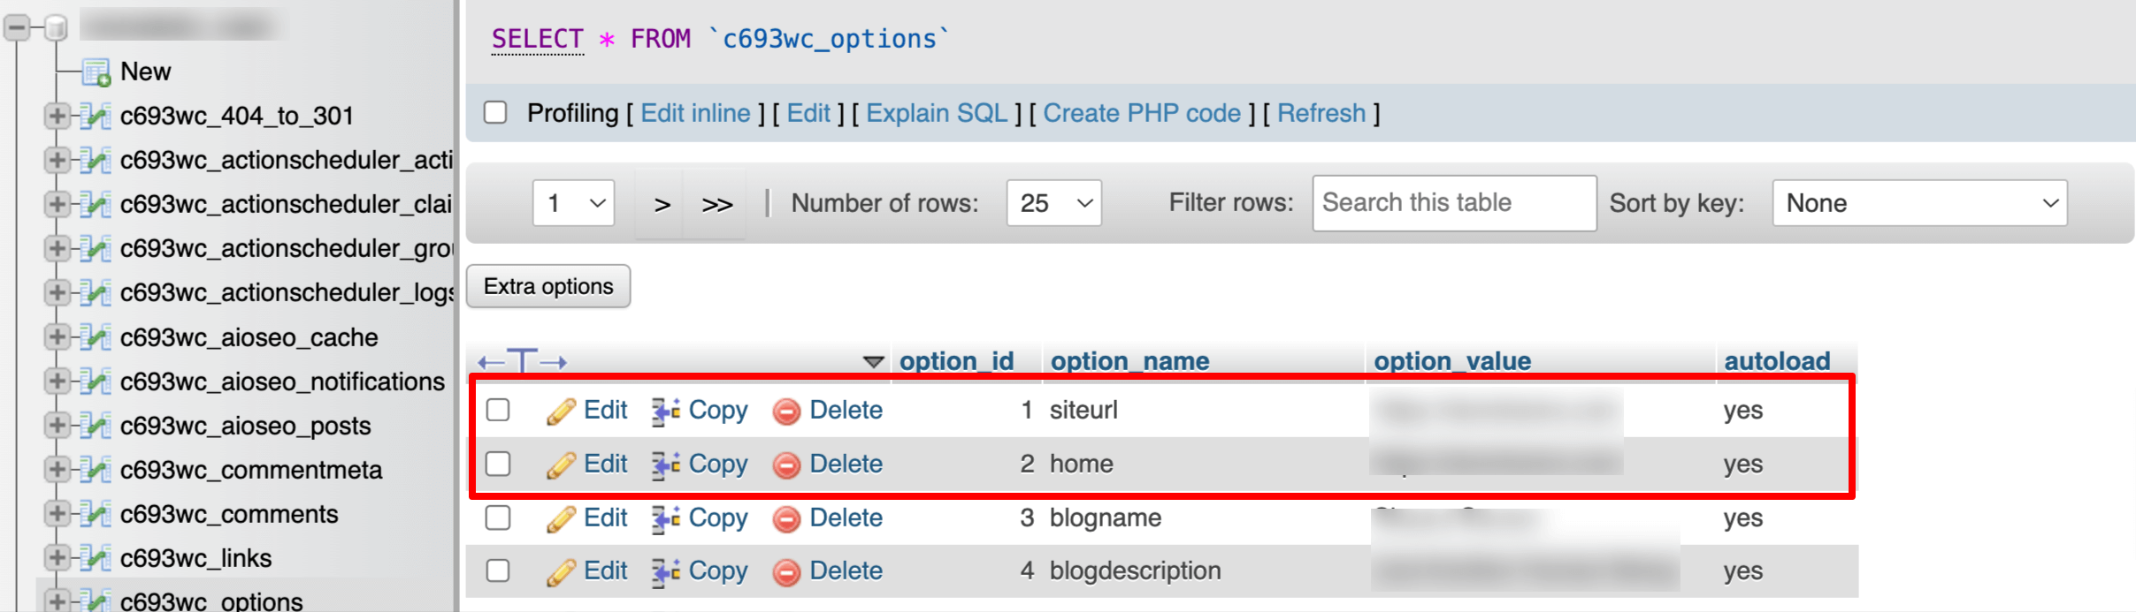Click the Edit link next to Edit inline

click(808, 113)
